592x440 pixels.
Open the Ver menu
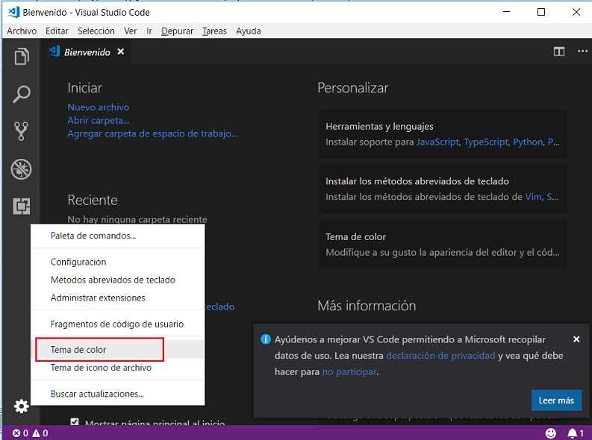[130, 31]
